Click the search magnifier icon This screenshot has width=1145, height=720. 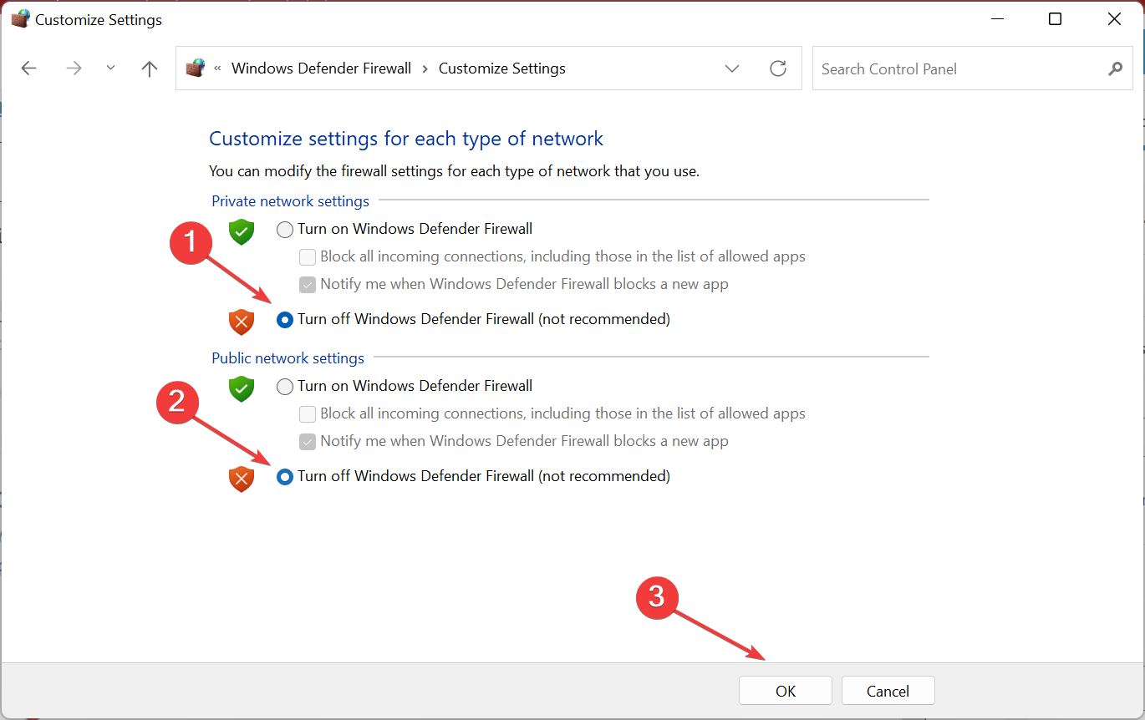(1115, 68)
